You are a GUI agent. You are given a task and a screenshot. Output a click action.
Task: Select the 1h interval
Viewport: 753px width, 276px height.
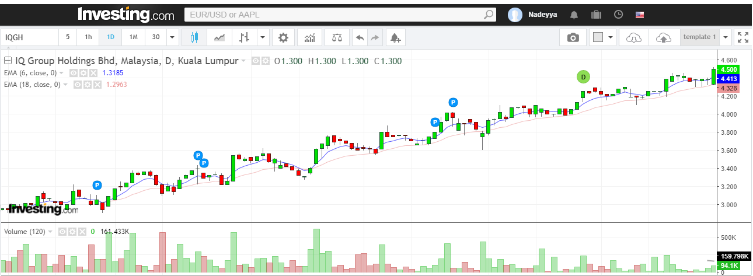click(x=88, y=37)
